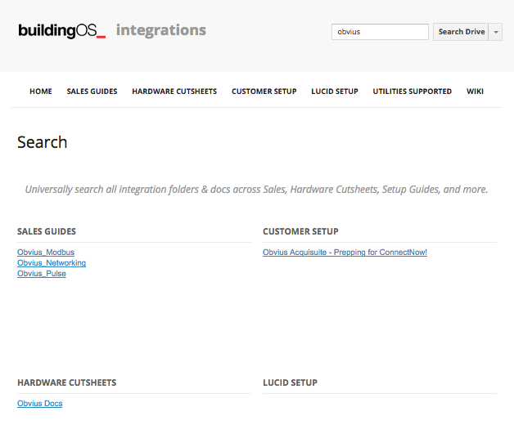Open the Utilities Supported nav item
This screenshot has width=514, height=425.
pyautogui.click(x=413, y=92)
